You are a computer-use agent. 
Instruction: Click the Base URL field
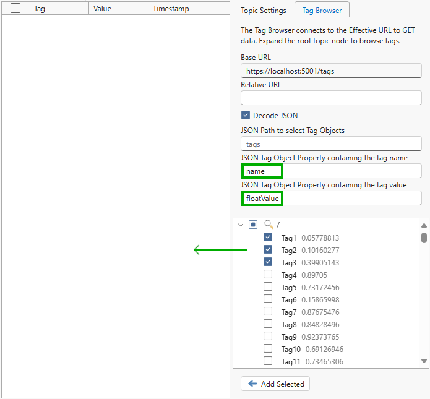[331, 71]
